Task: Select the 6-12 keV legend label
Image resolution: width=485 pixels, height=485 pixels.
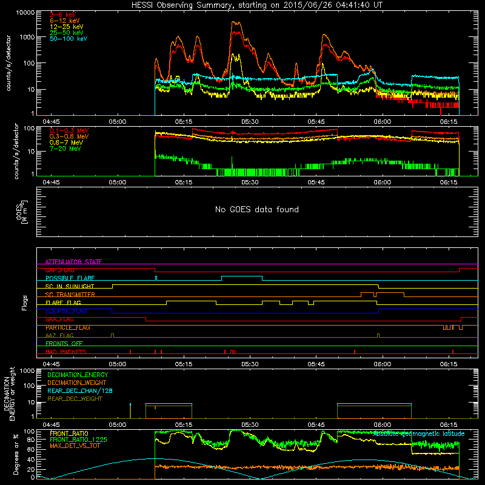Action: [x=65, y=21]
